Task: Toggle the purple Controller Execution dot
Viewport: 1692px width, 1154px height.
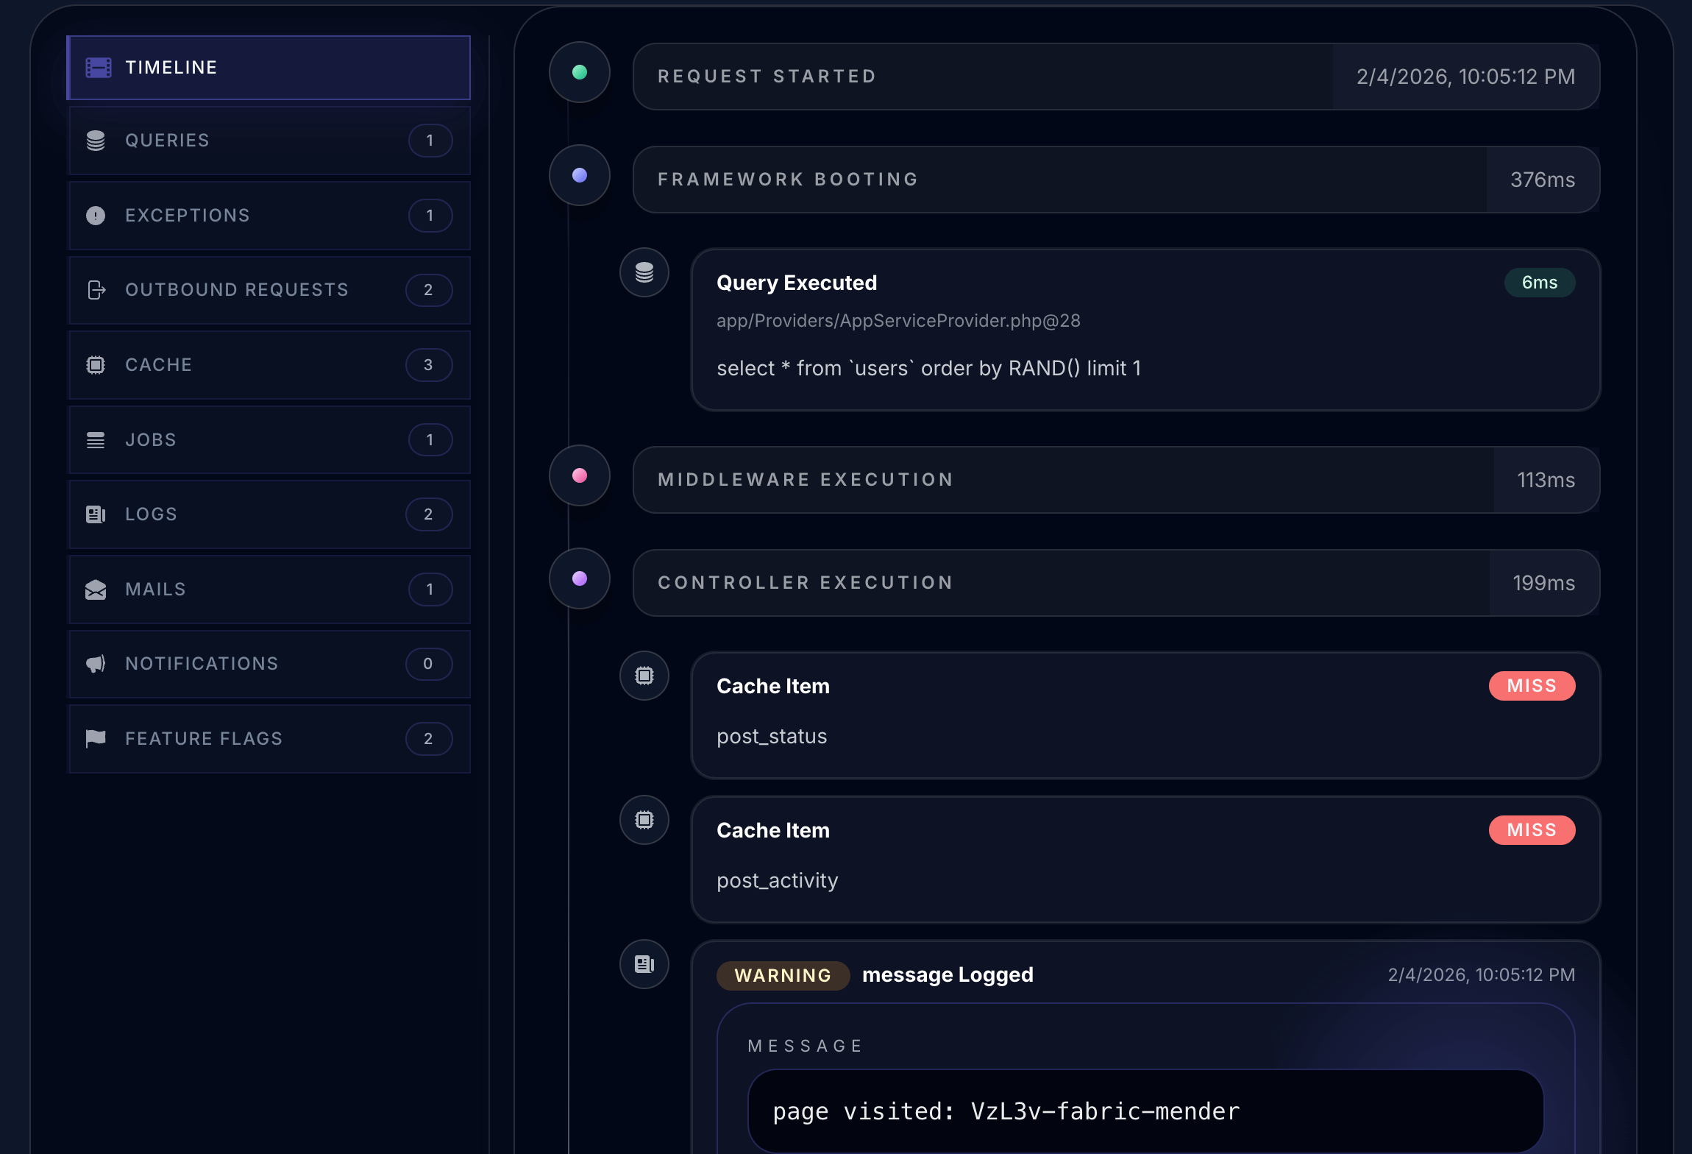Action: (580, 578)
